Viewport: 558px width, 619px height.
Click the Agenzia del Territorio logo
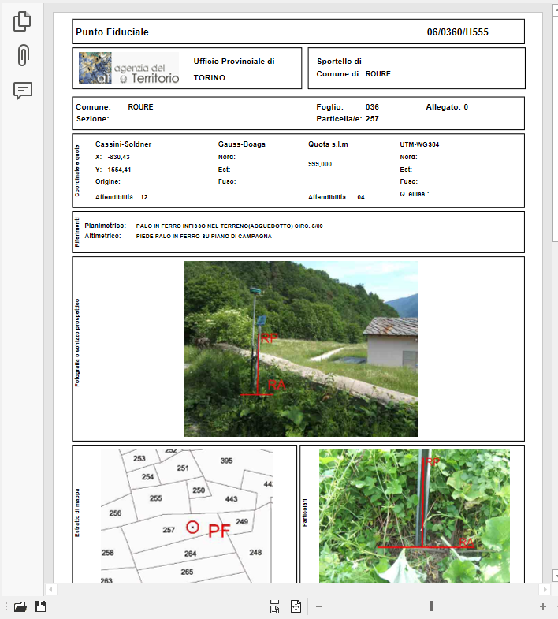129,69
